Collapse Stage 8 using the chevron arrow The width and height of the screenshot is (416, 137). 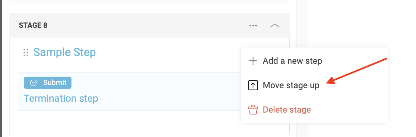pyautogui.click(x=275, y=25)
